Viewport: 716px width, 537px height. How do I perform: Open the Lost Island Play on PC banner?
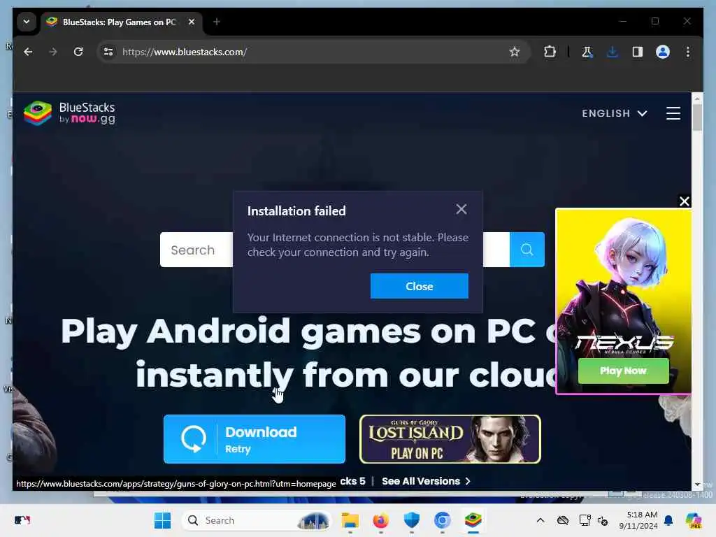450,439
